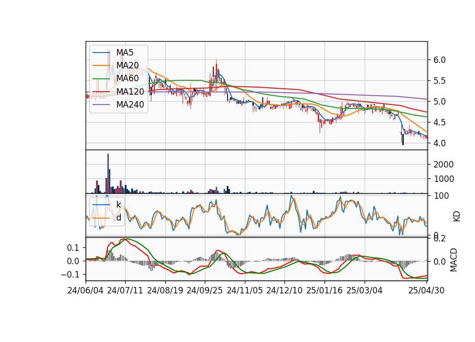Click the MA60 legend entry
The image size is (475, 342).
116,78
